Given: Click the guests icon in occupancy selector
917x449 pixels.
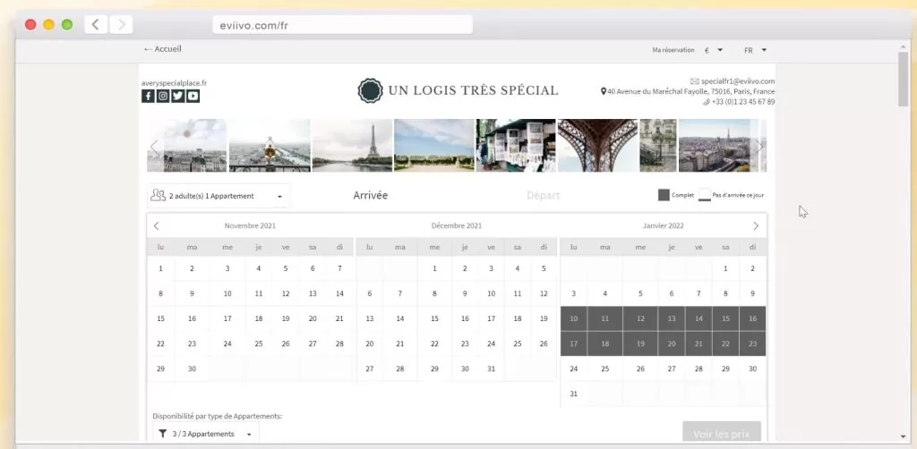Looking at the screenshot, I should [158, 195].
